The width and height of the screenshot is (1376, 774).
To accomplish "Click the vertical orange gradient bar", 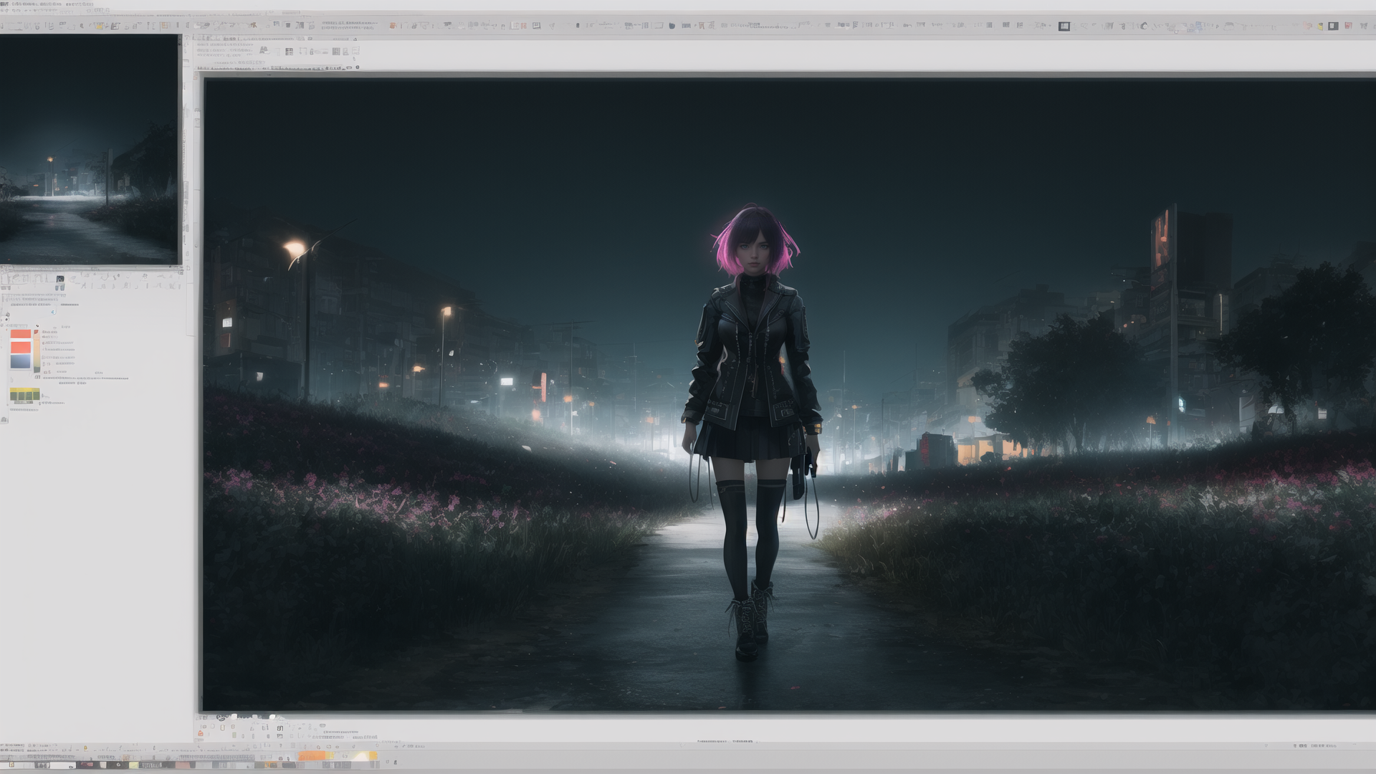I will click(37, 351).
